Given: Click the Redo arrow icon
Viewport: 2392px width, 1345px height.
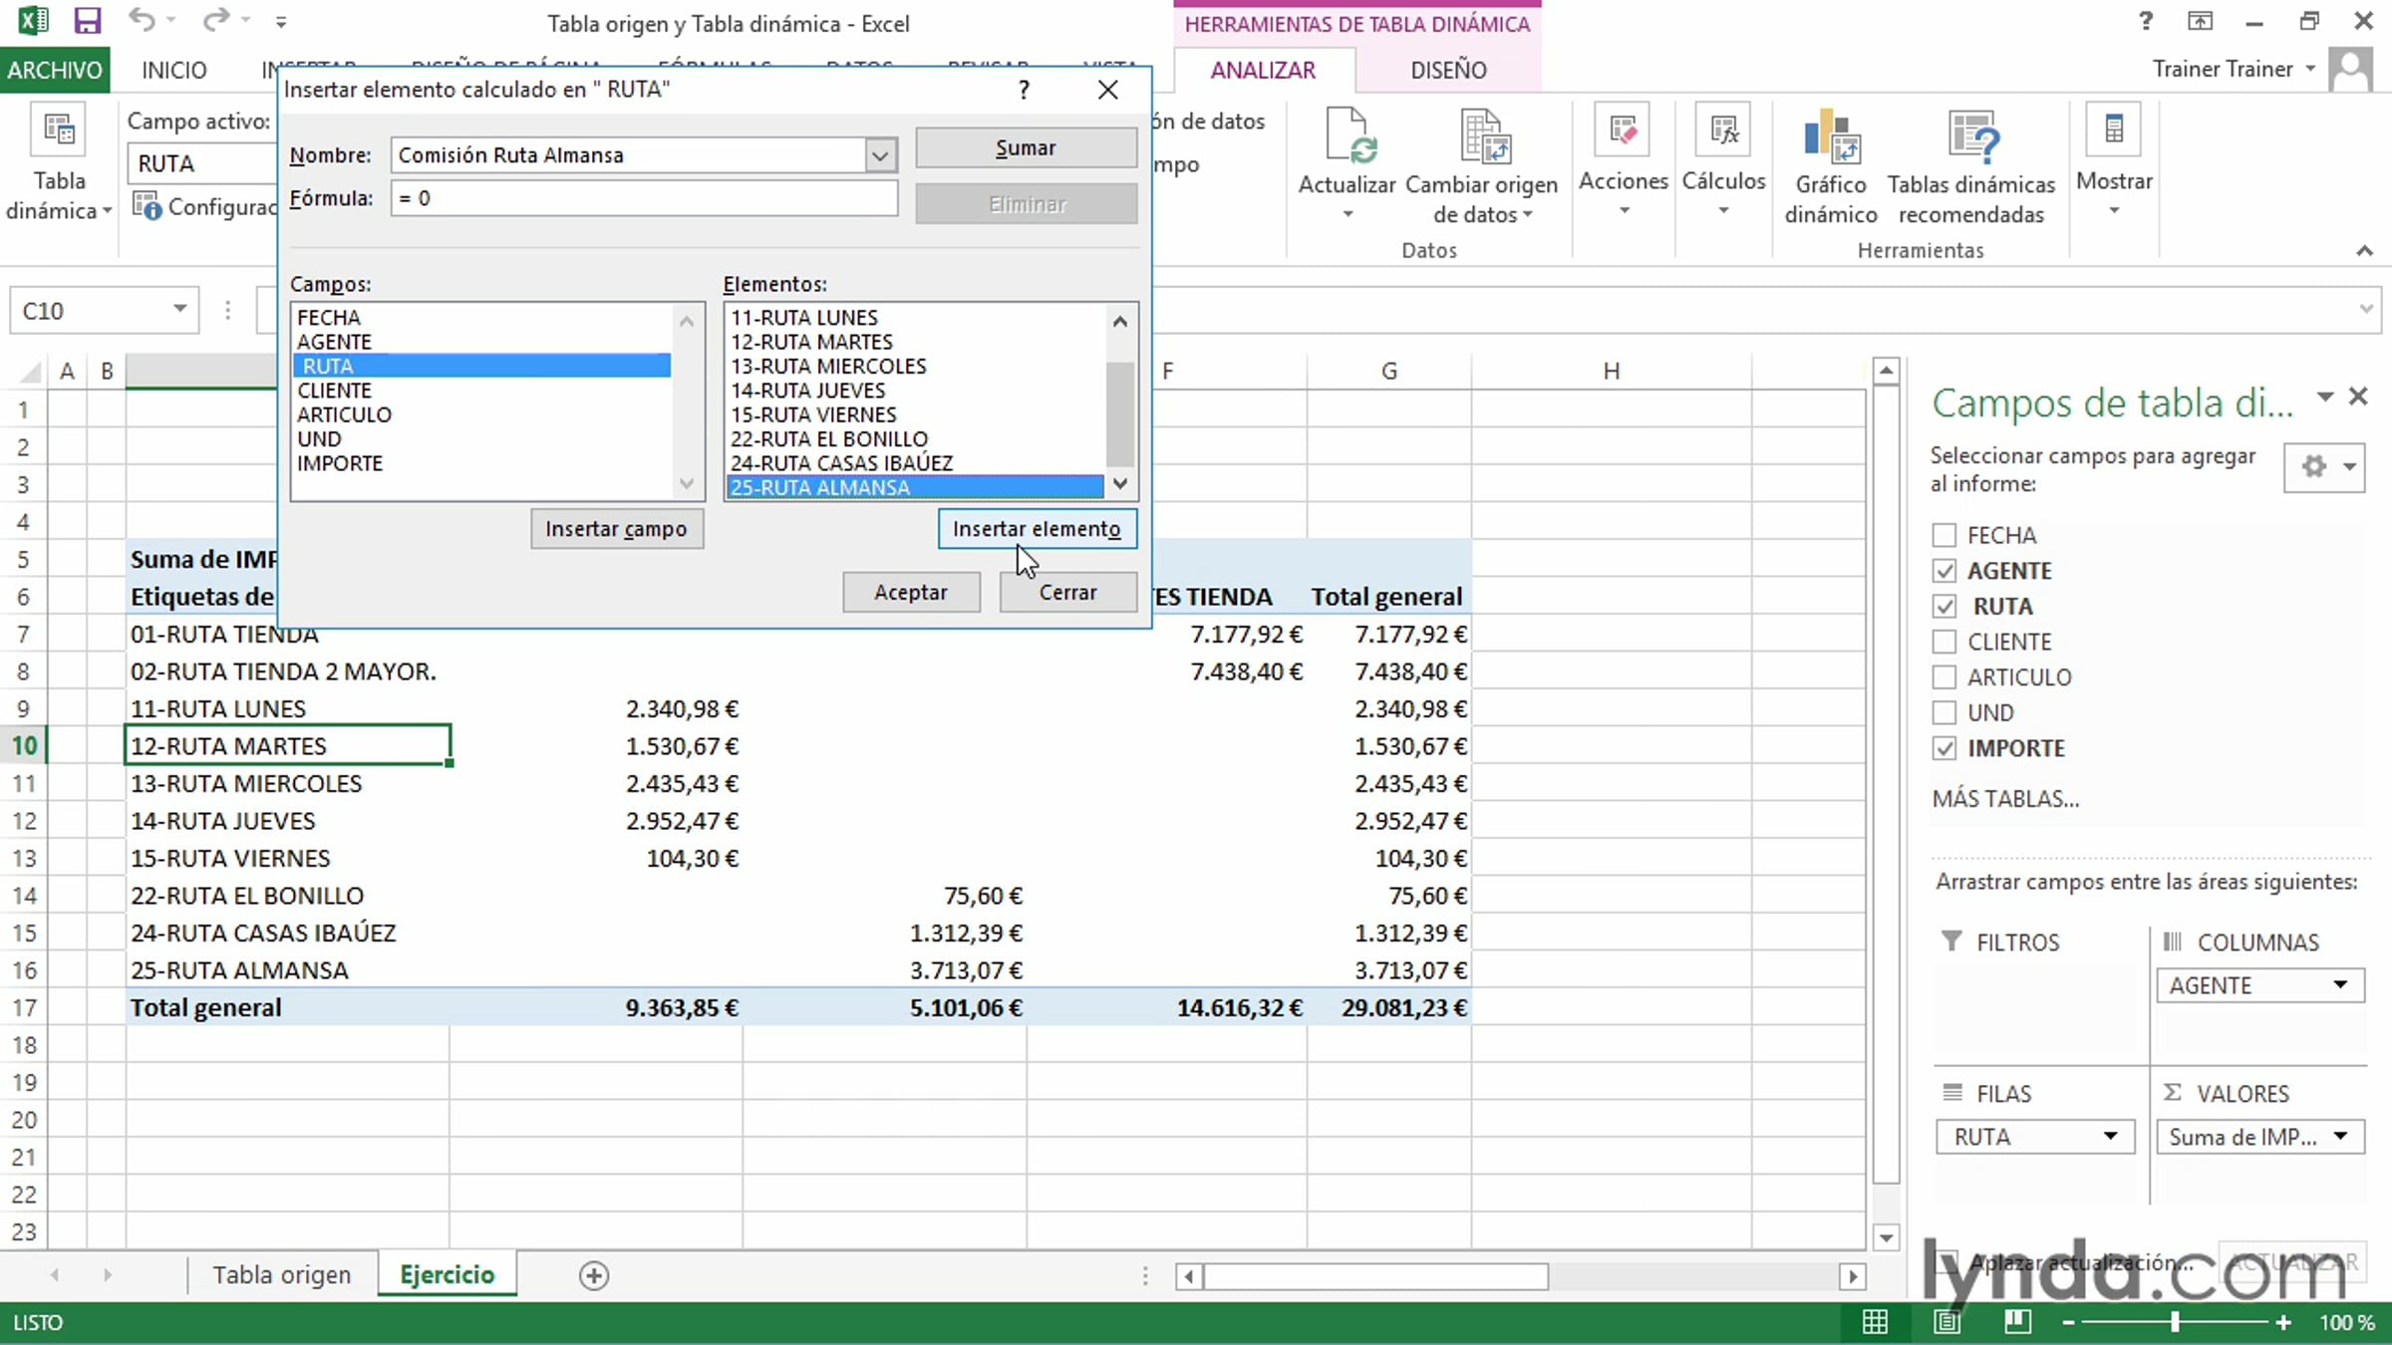Looking at the screenshot, I should (x=215, y=20).
